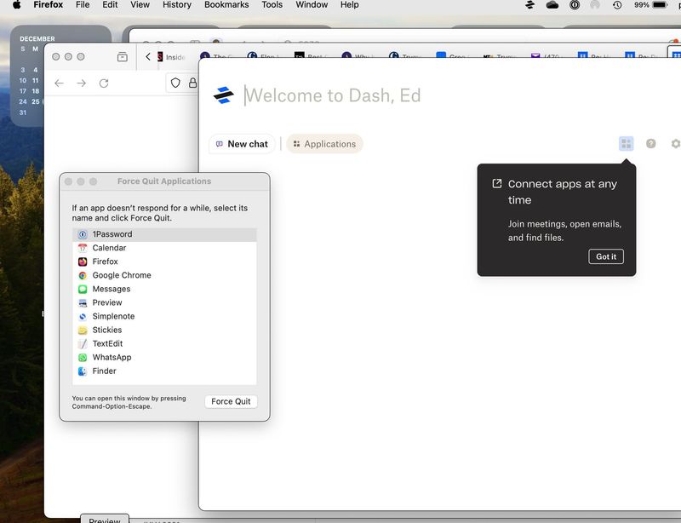Click the browser back arrow
The image size is (681, 523).
[59, 83]
